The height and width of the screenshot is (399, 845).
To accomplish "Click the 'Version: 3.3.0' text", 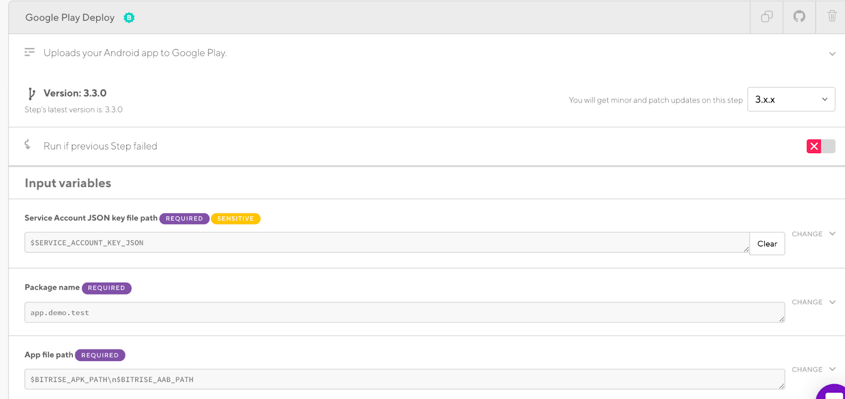I will pos(75,93).
